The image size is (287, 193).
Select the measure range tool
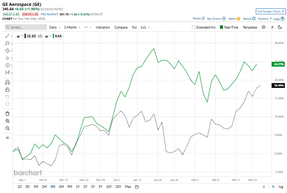point(7,73)
